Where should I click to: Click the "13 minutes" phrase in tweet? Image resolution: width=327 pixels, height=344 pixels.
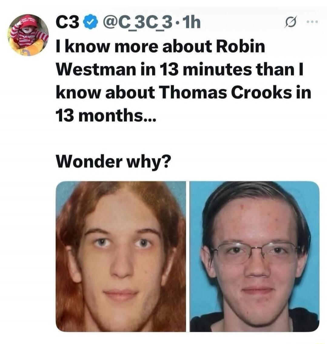coord(206,70)
